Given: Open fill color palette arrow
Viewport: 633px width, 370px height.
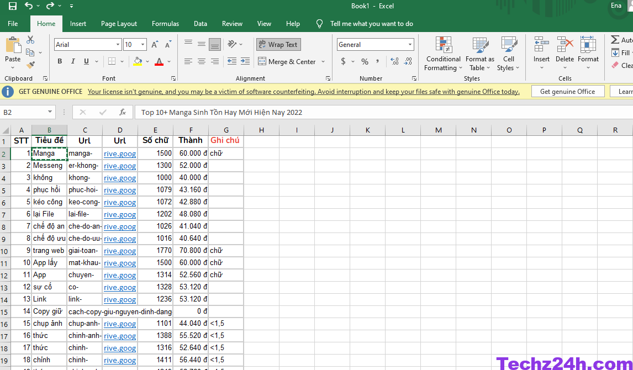Looking at the screenshot, I should tap(147, 62).
